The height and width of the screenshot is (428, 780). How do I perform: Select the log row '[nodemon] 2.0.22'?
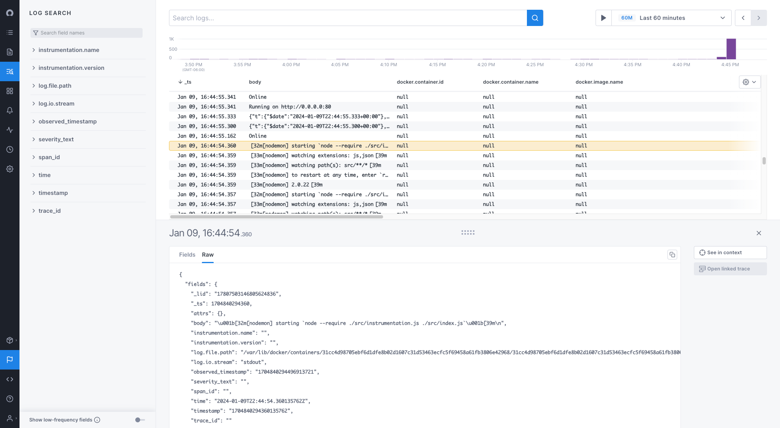[x=465, y=185]
